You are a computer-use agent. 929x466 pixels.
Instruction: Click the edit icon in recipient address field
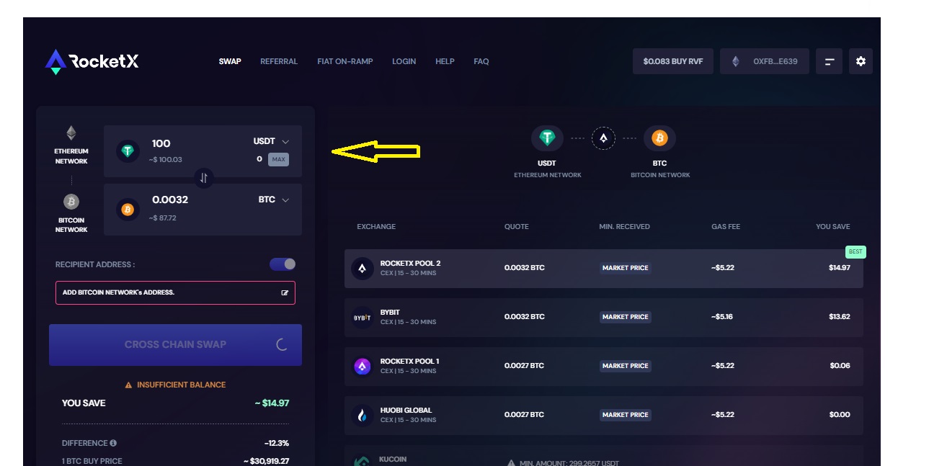tap(285, 292)
